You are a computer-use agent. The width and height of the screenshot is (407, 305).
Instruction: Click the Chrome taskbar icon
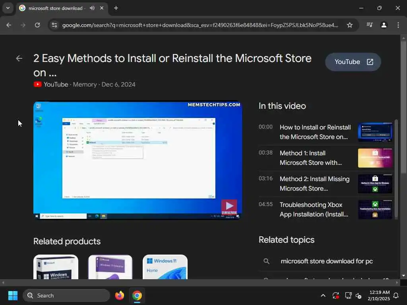coord(137,295)
